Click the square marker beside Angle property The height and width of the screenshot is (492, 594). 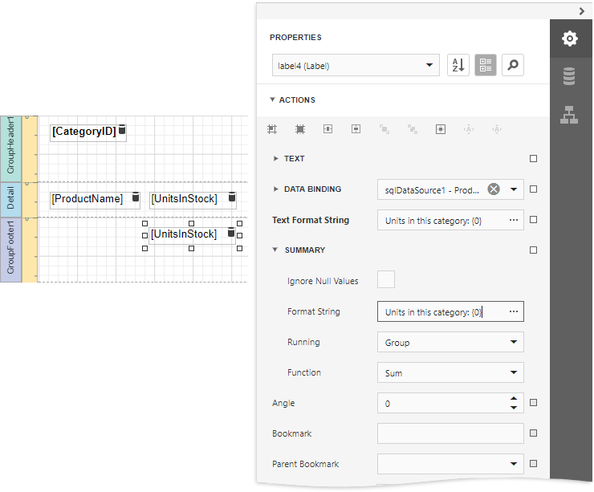pos(533,403)
